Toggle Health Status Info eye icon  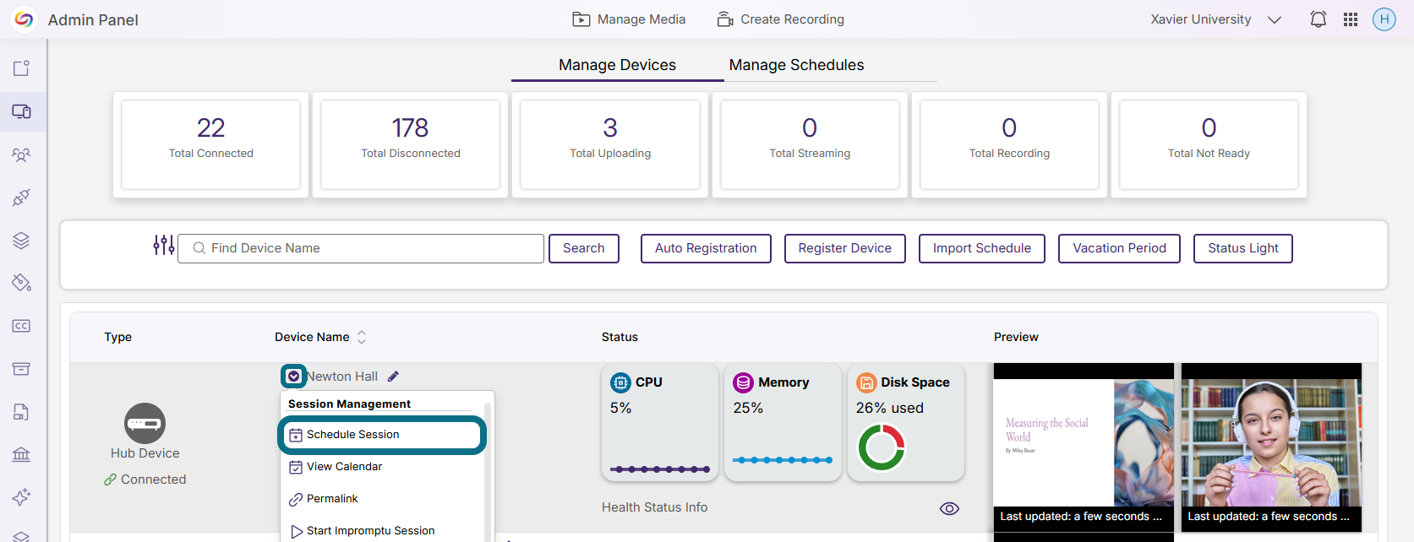pos(949,508)
